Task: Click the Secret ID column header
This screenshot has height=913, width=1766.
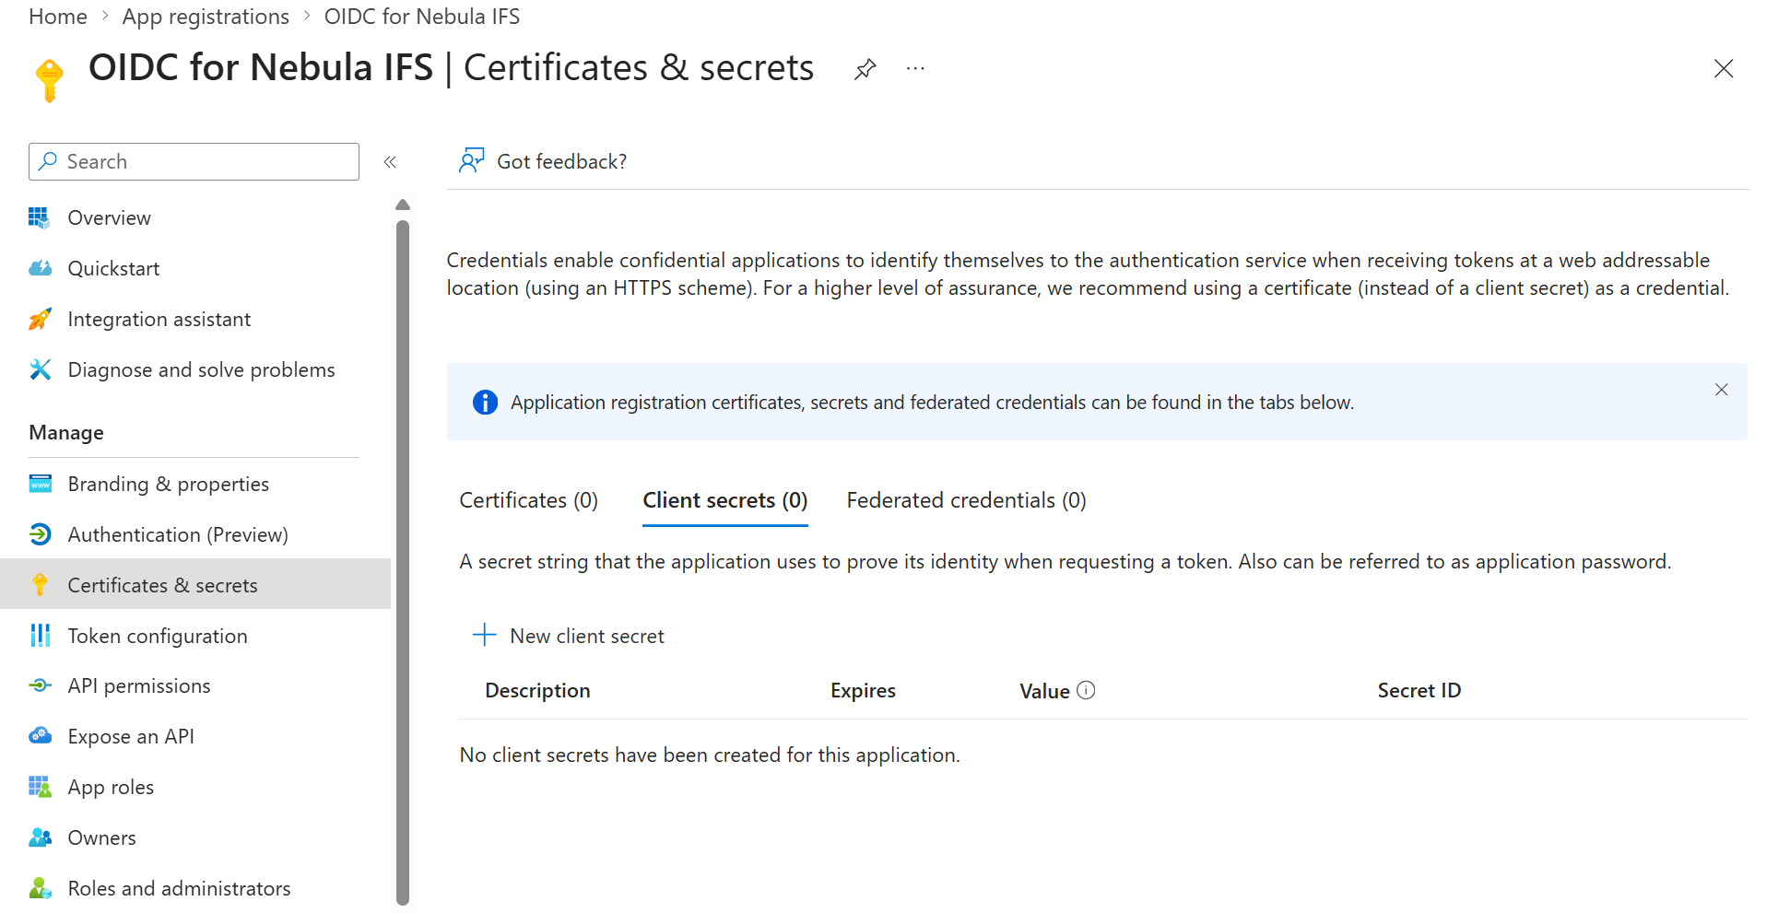Action: coord(1419,691)
